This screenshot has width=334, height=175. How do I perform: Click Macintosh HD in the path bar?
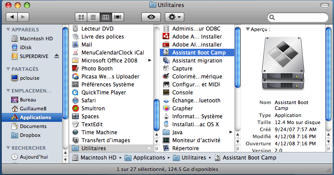tap(94, 158)
